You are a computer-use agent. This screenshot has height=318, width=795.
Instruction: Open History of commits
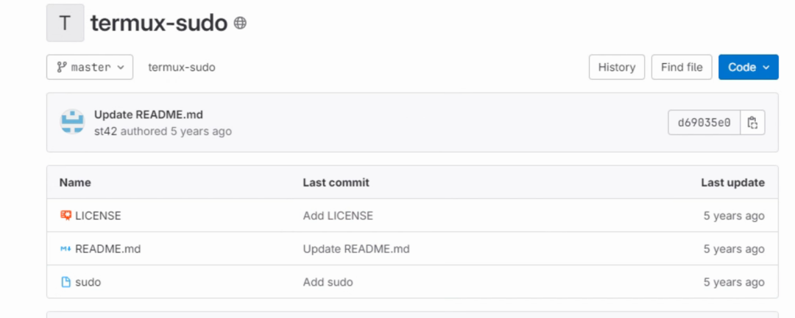tap(617, 68)
